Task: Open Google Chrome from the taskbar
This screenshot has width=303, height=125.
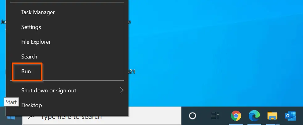Action: [x=236, y=116]
